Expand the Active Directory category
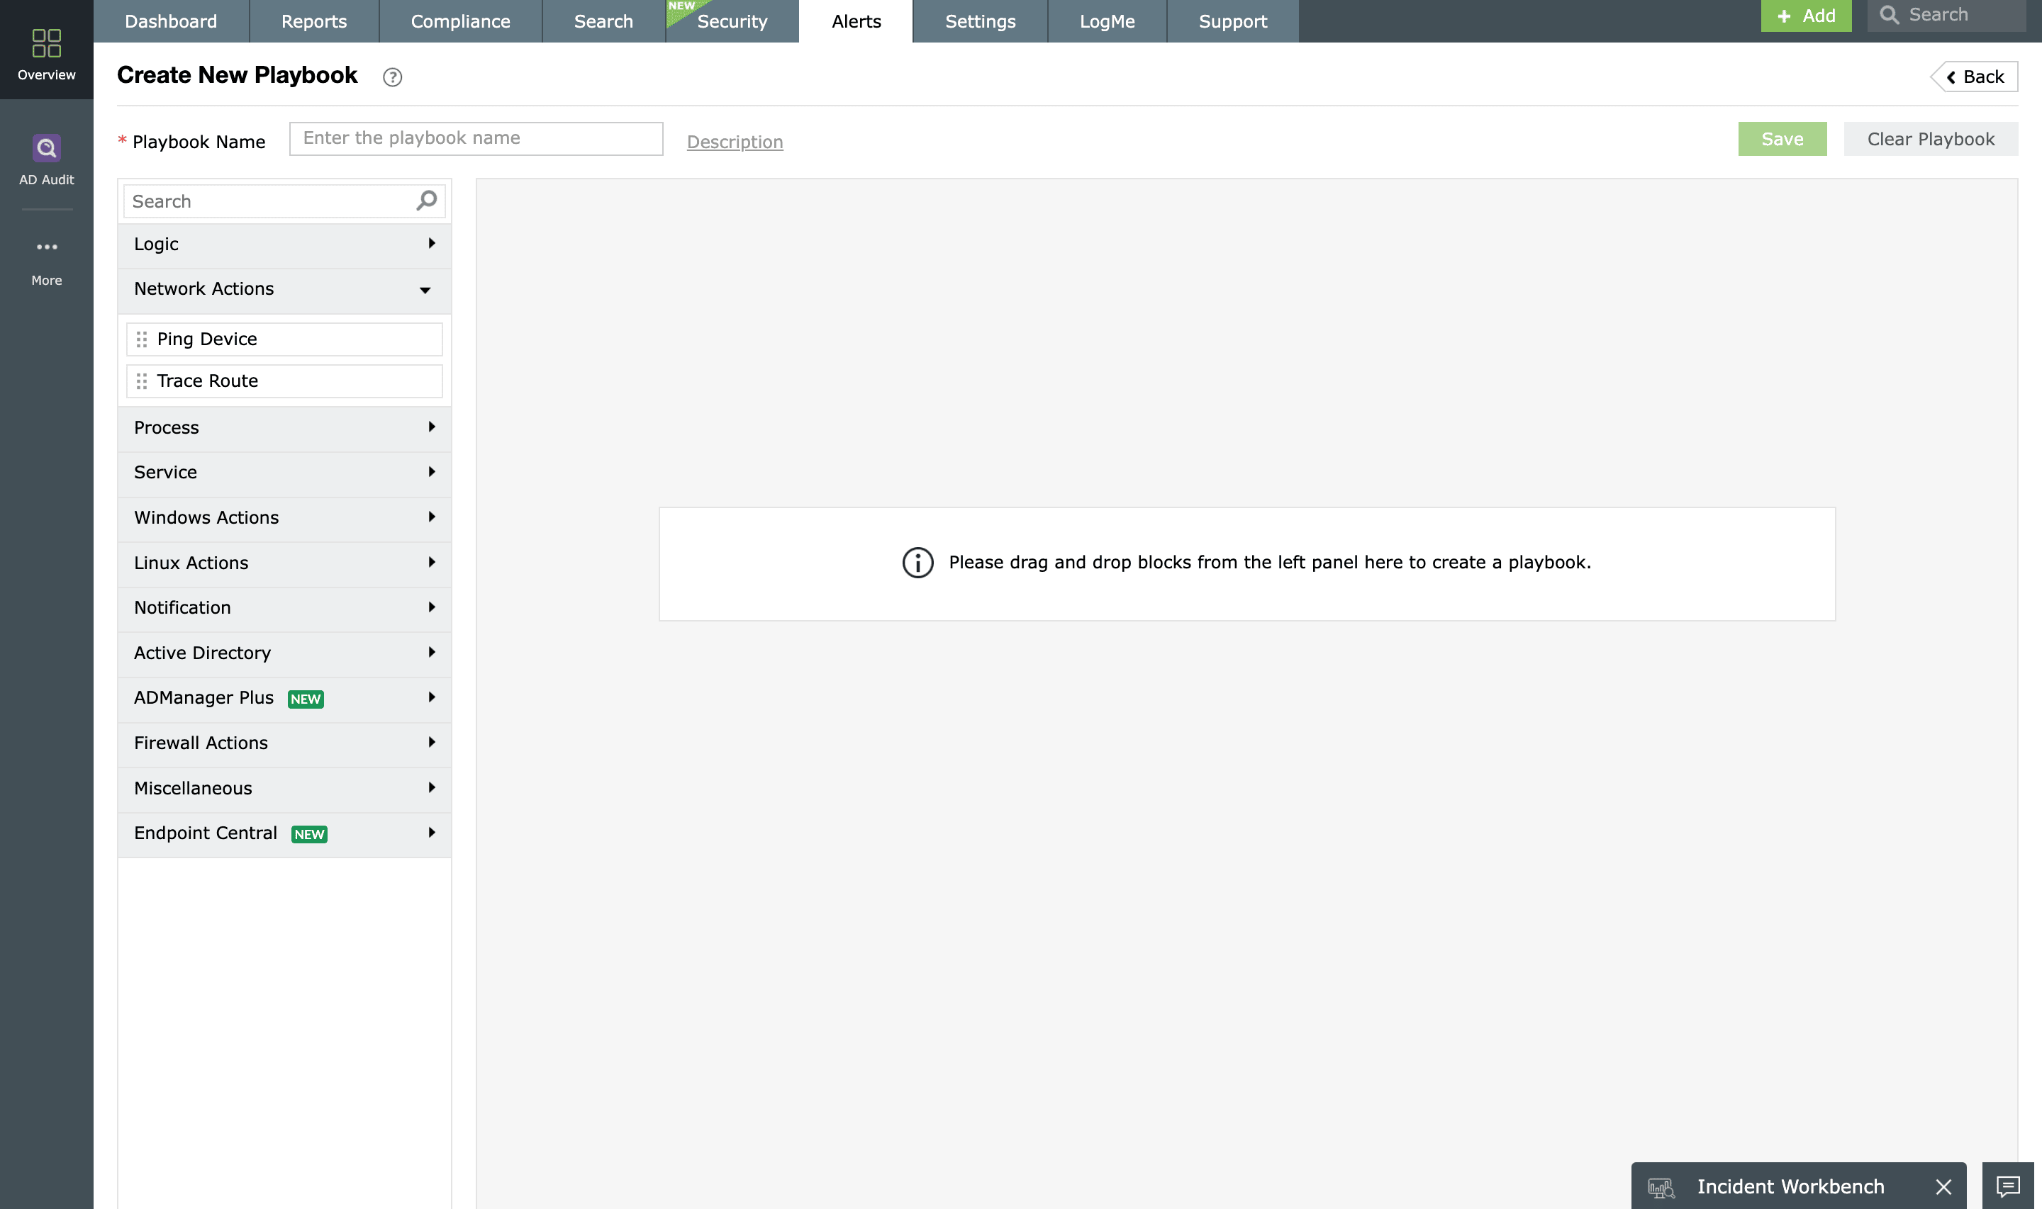This screenshot has width=2042, height=1209. pyautogui.click(x=284, y=653)
